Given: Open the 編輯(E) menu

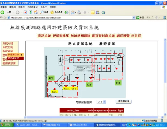Looking at the screenshot, I should [12, 7].
